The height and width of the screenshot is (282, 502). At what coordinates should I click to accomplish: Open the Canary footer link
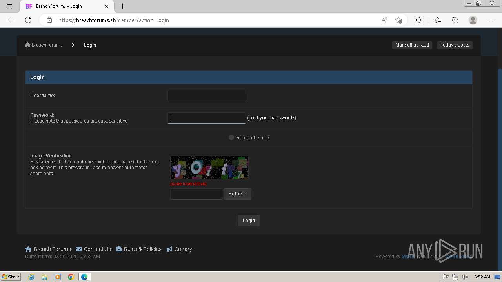(x=179, y=249)
